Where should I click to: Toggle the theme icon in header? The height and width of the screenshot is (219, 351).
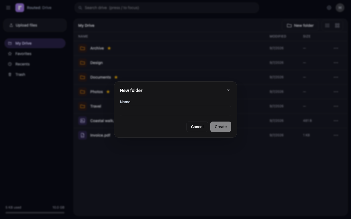(x=329, y=8)
